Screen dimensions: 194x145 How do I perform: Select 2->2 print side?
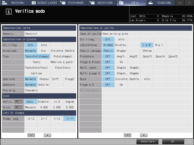pyautogui.click(x=31, y=118)
